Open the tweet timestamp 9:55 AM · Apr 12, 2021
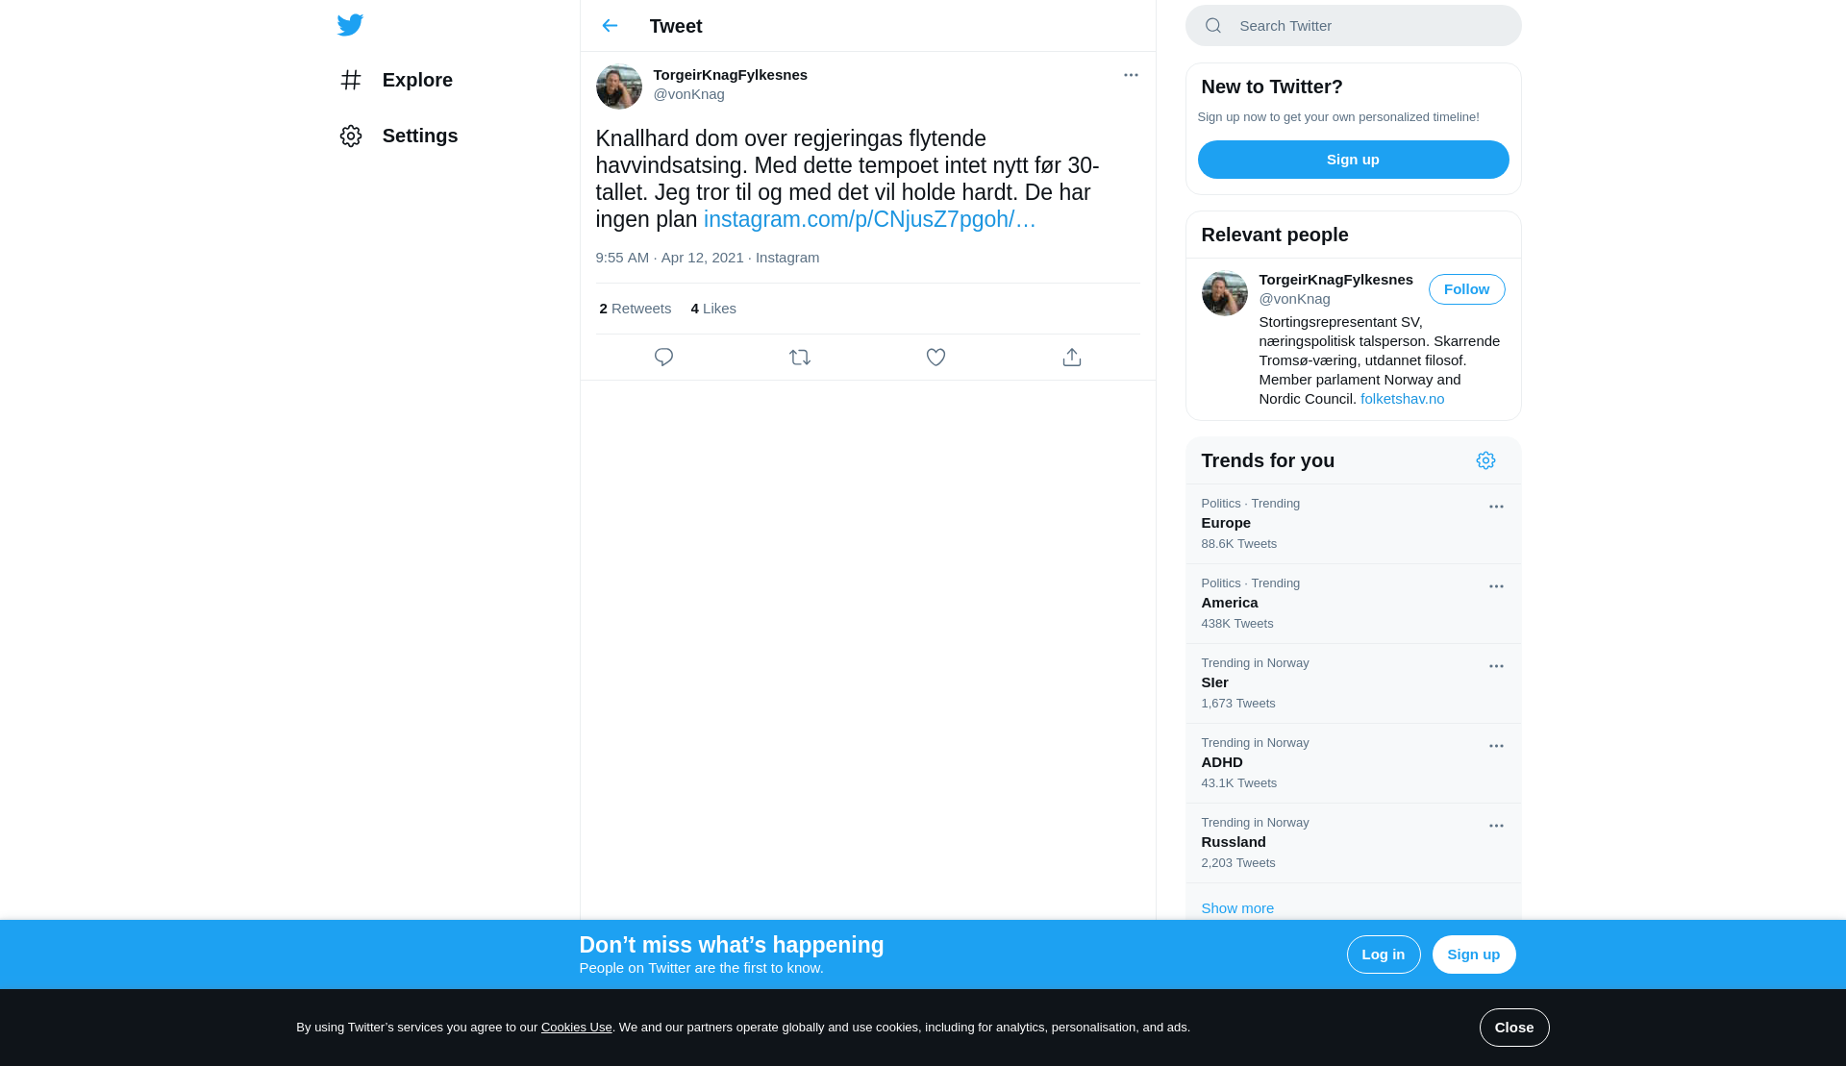The width and height of the screenshot is (1846, 1066). [669, 258]
